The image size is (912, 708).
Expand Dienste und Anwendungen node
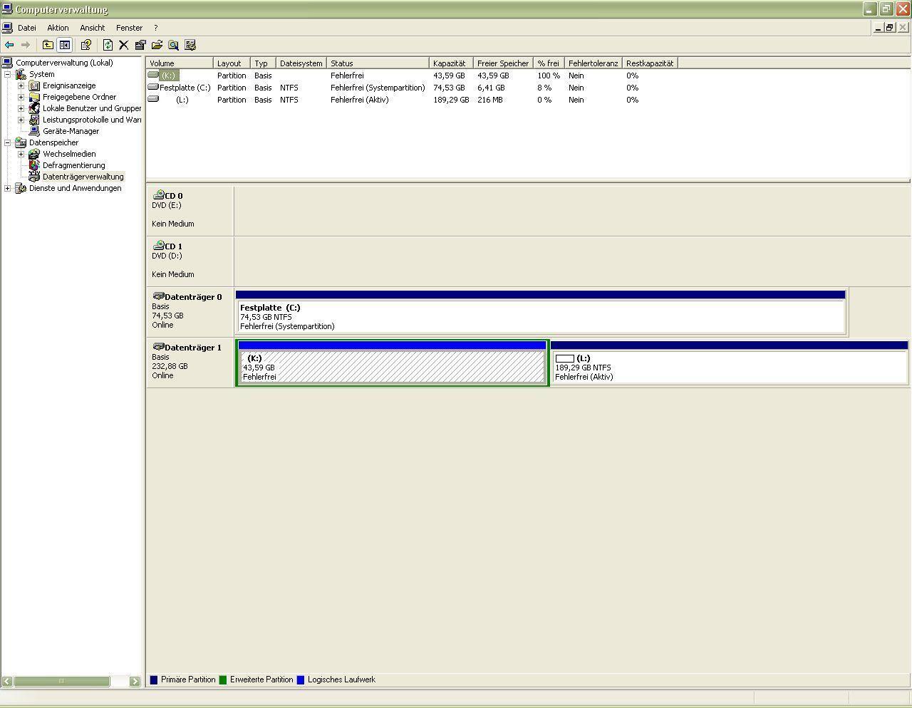7,188
